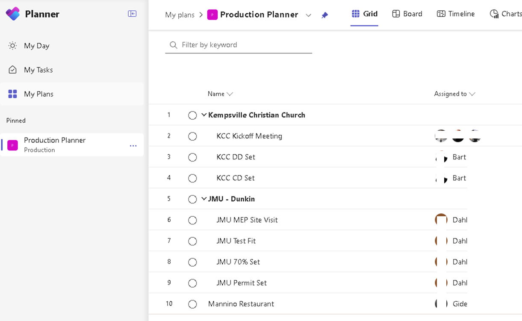Click Dahl avatar on JMU MEP Site Visit
Screen dimensions: 522x321
[441, 220]
